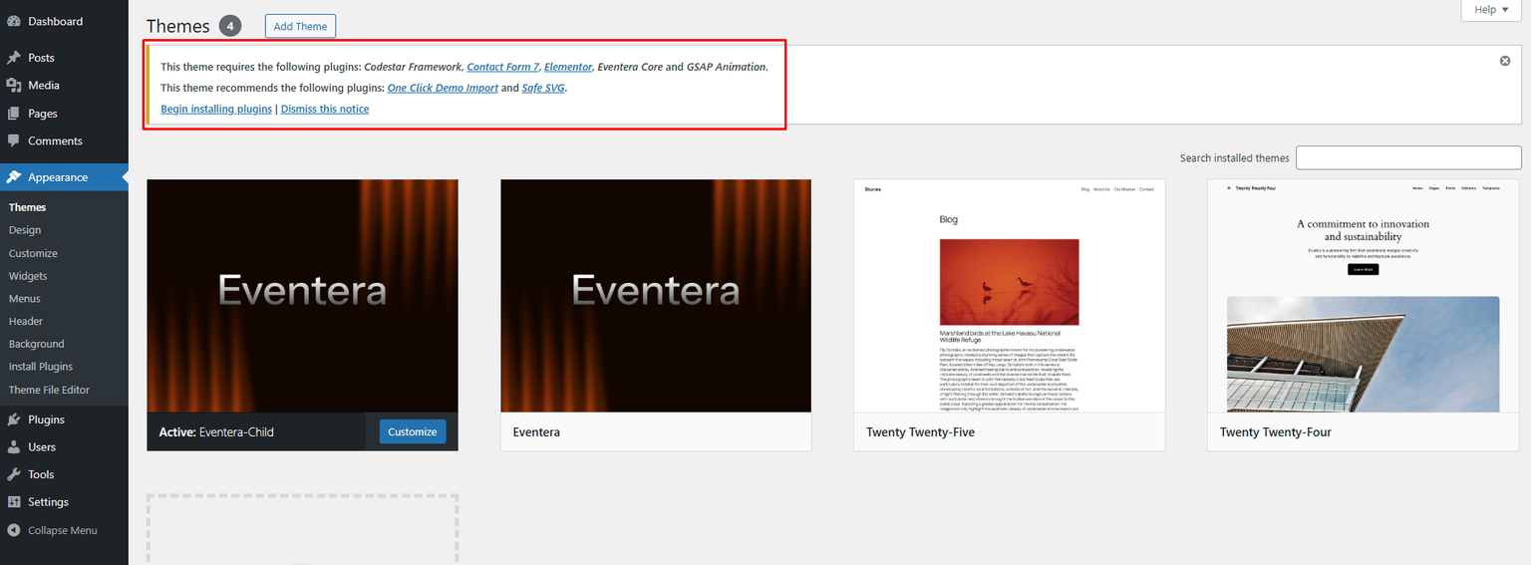
Task: Follow the Elementor plugin link
Action: tap(568, 67)
